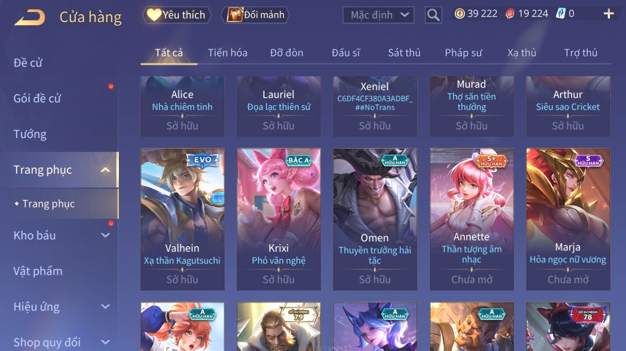Switch to the Tiến hóa tab
The image size is (626, 351).
[x=227, y=53]
